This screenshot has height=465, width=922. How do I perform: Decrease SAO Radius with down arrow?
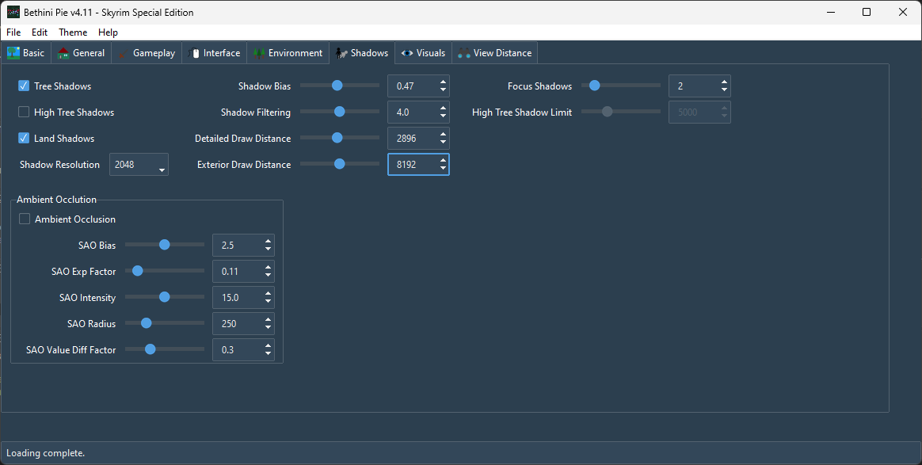[269, 328]
